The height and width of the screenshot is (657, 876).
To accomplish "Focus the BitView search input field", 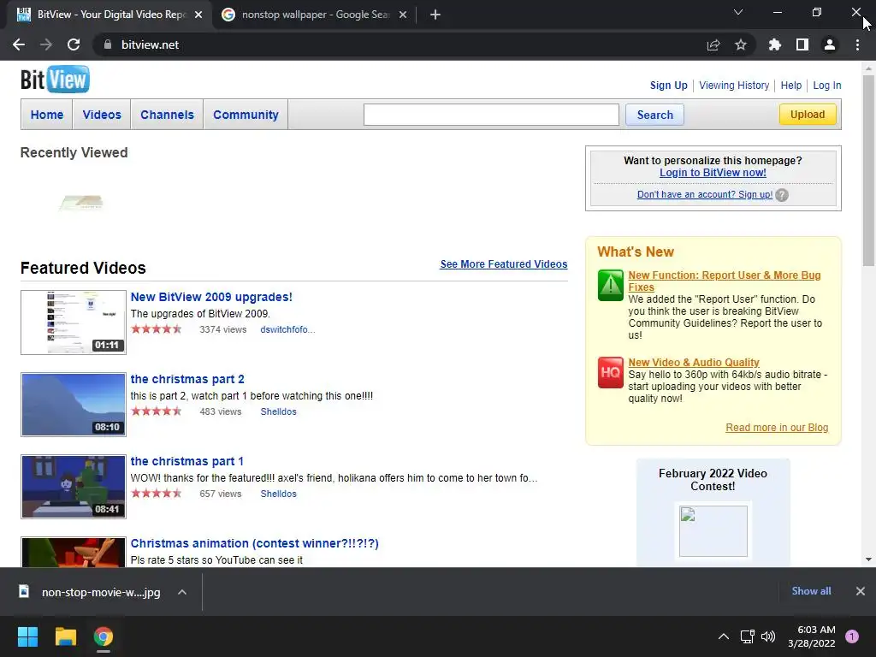I will (491, 115).
